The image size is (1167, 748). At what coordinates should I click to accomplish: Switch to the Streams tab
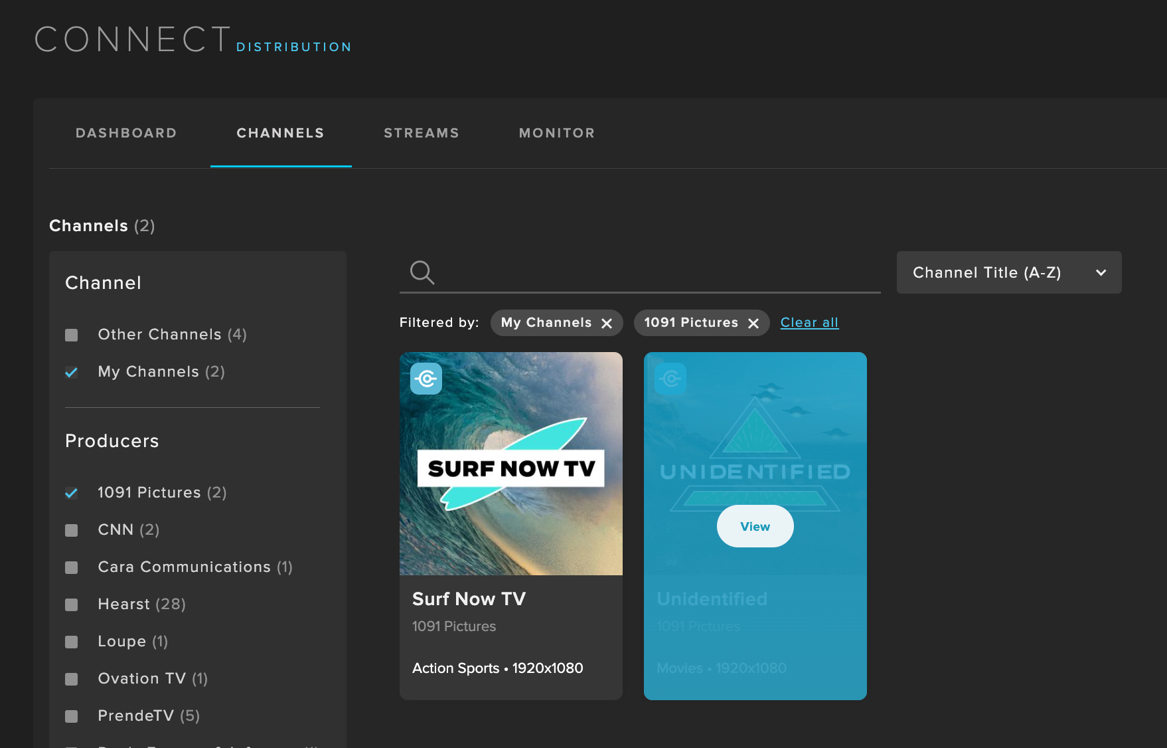tap(422, 133)
